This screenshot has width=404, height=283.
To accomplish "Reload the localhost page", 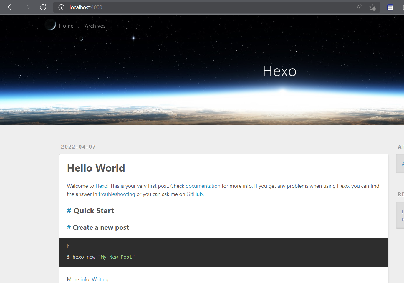I will pyautogui.click(x=43, y=7).
